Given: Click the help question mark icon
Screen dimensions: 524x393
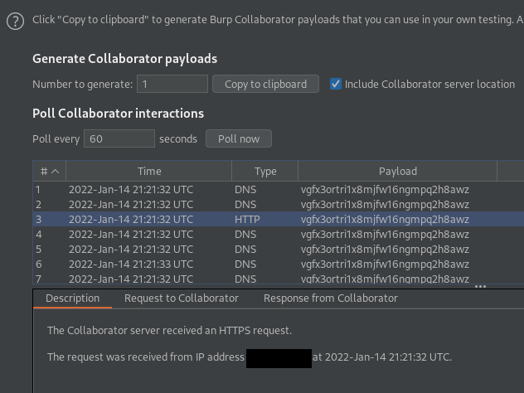Looking at the screenshot, I should coord(16,22).
